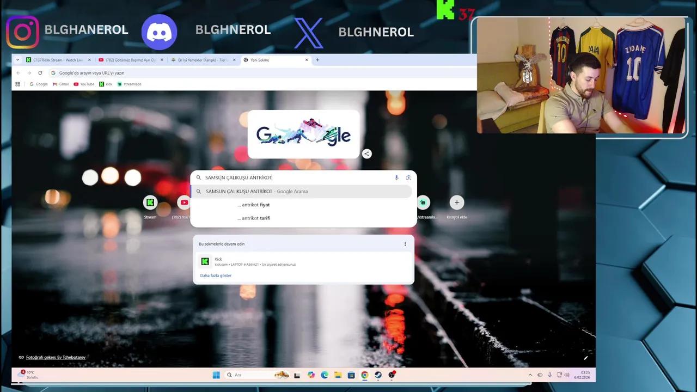Viewport: 697px width, 392px height.
Task: Open the tab search dropdown arrow
Action: tap(17, 60)
